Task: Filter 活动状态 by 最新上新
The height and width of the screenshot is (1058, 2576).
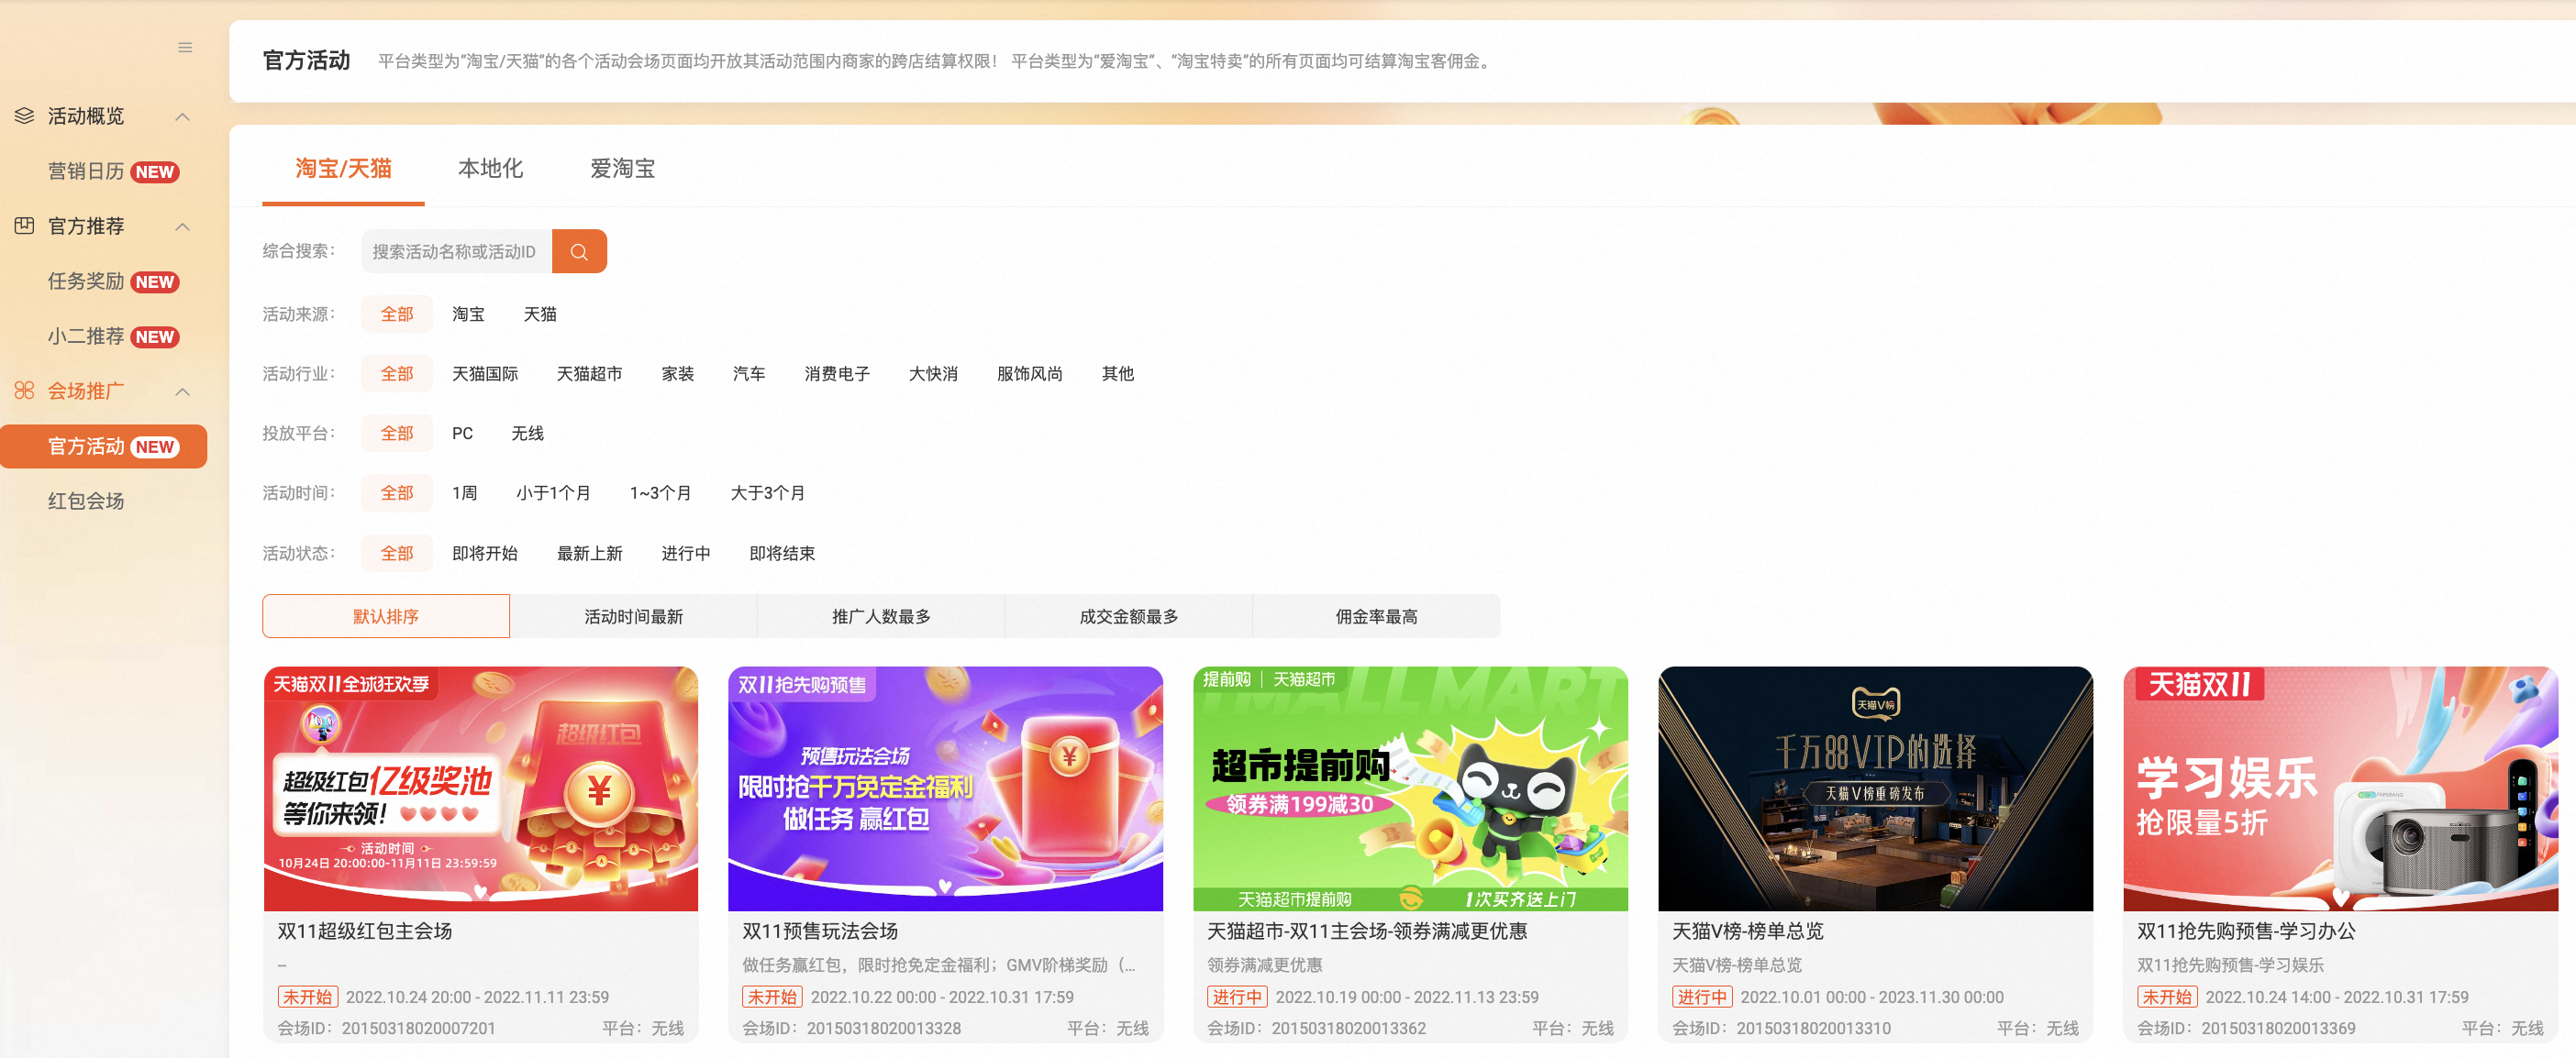Action: coord(590,554)
